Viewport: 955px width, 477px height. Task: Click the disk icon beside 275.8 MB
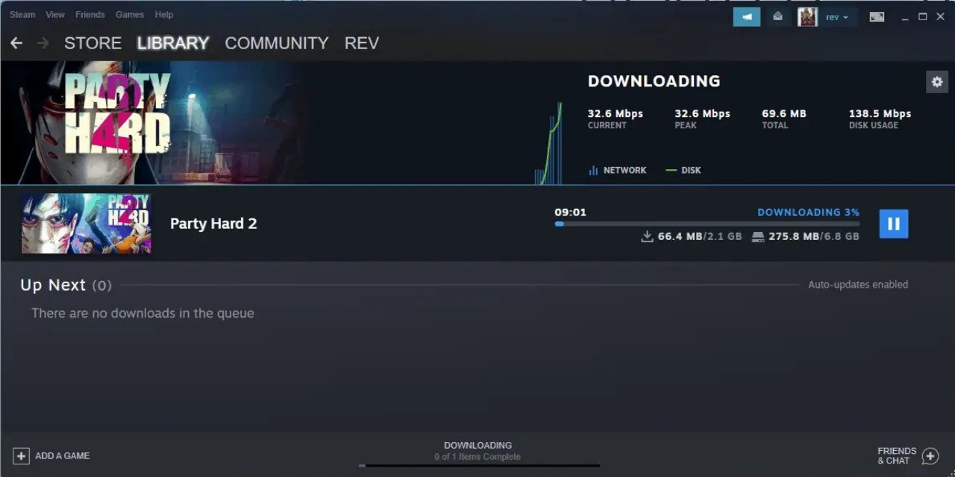(x=758, y=236)
